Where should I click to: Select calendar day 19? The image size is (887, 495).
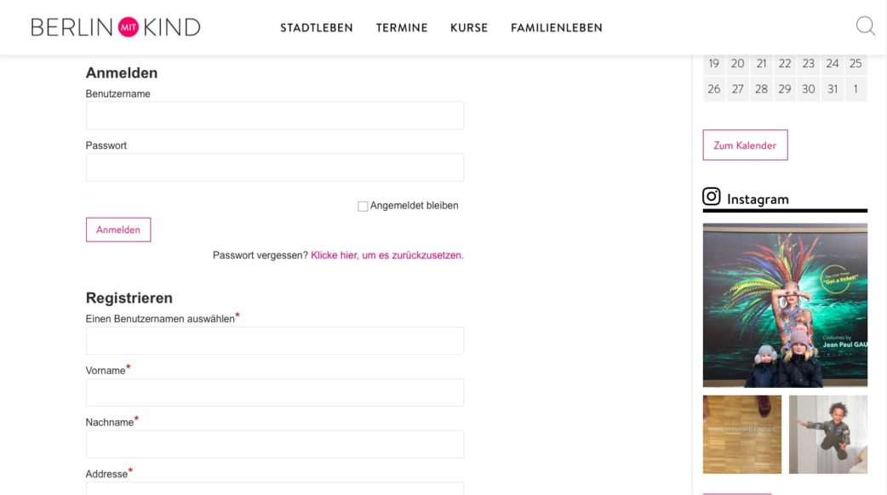point(714,64)
